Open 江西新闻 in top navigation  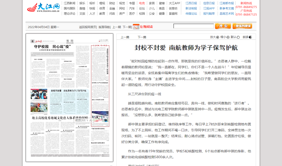coord(69,3)
